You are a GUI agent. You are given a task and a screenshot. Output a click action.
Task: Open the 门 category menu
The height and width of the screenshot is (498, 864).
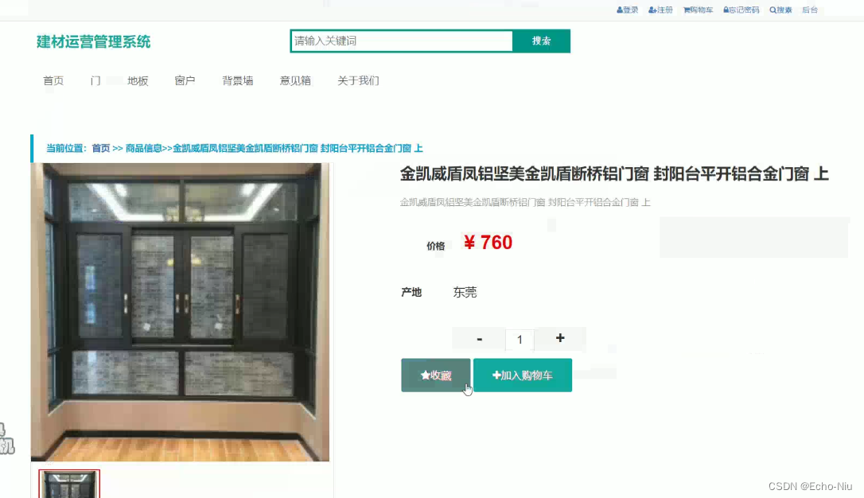tap(95, 81)
